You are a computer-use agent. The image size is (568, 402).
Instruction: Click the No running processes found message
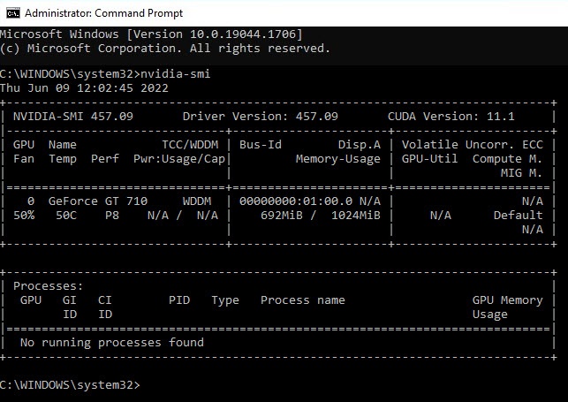pos(111,342)
